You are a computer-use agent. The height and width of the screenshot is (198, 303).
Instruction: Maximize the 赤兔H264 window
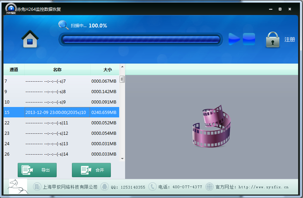pos(280,9)
